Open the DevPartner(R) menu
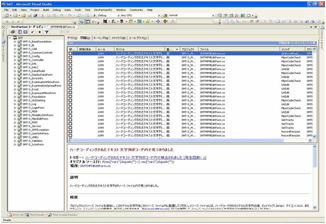This screenshot has width=326, height=224. click(x=103, y=10)
